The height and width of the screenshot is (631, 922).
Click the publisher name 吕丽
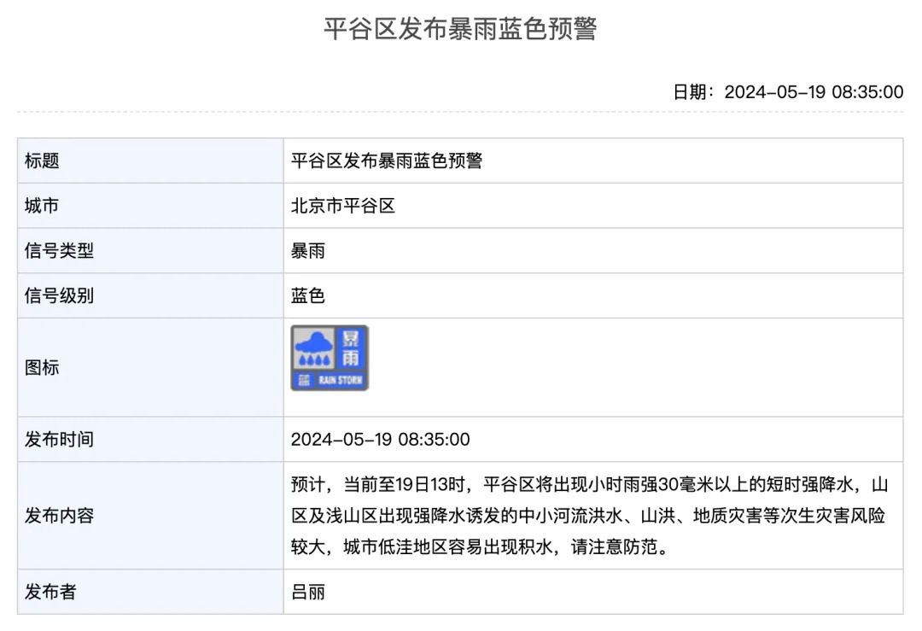(308, 592)
